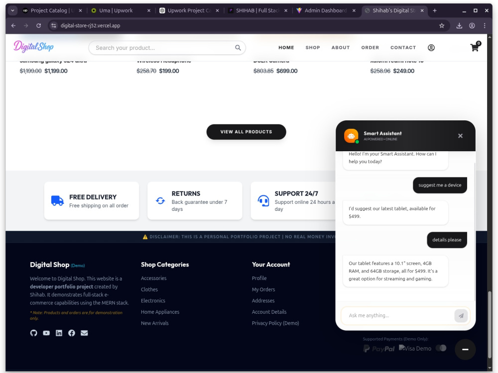The width and height of the screenshot is (498, 373).
Task: Open the browser profile icon
Action: pos(472,26)
